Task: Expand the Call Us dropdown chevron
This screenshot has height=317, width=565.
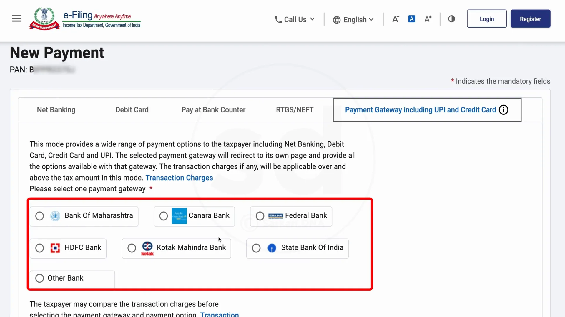Action: point(313,19)
